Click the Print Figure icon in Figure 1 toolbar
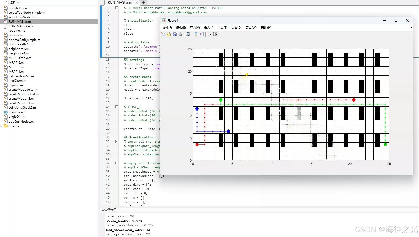Viewport: 419px width, 237px height. click(180, 34)
